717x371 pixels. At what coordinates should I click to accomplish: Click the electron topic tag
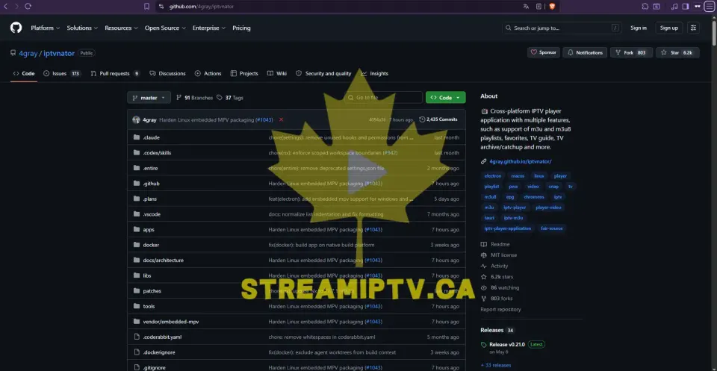[493, 176]
